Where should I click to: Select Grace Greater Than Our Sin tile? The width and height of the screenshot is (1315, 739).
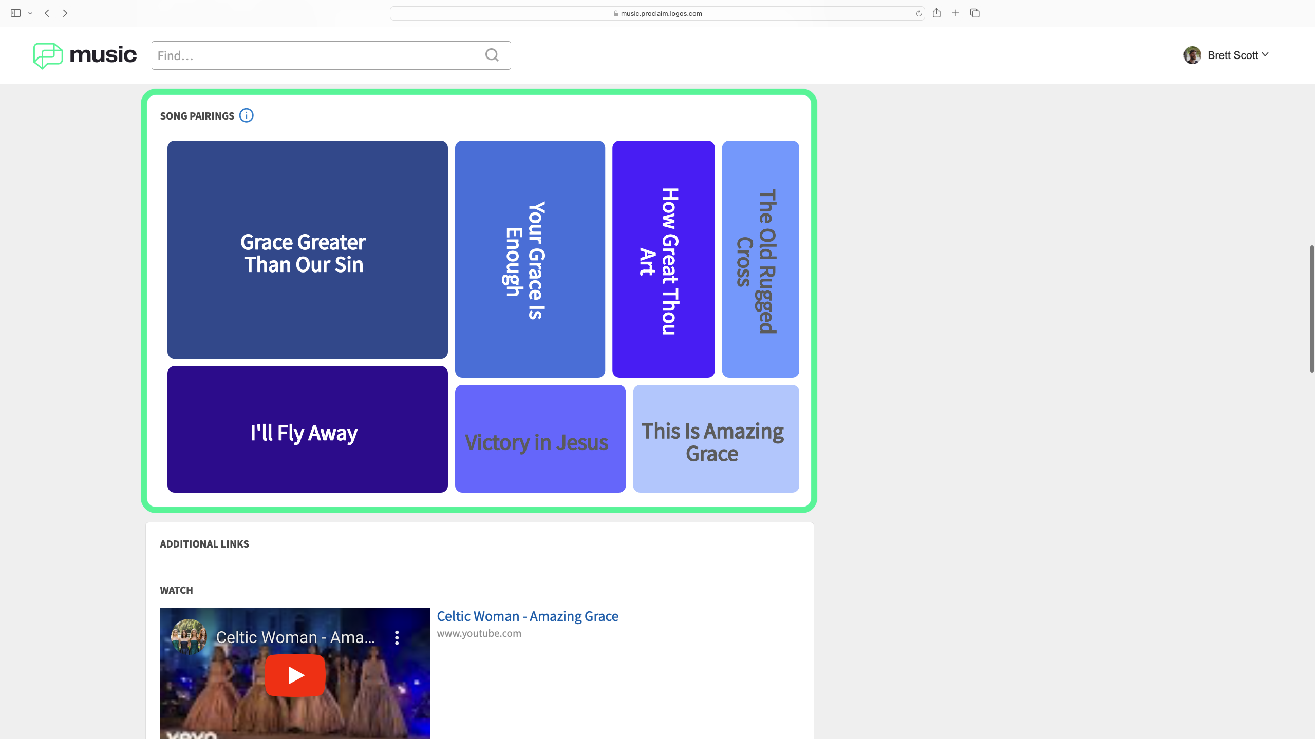point(307,249)
